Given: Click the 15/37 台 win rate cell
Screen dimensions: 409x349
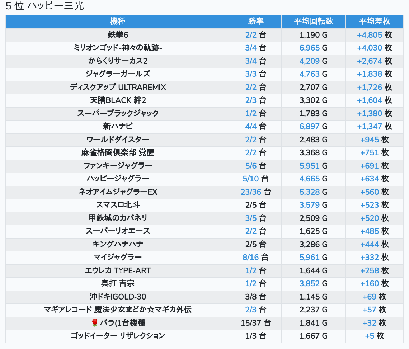Looking at the screenshot, I should tap(255, 323).
